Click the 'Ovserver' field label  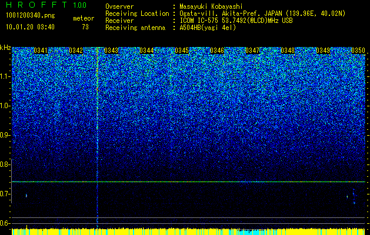point(119,6)
